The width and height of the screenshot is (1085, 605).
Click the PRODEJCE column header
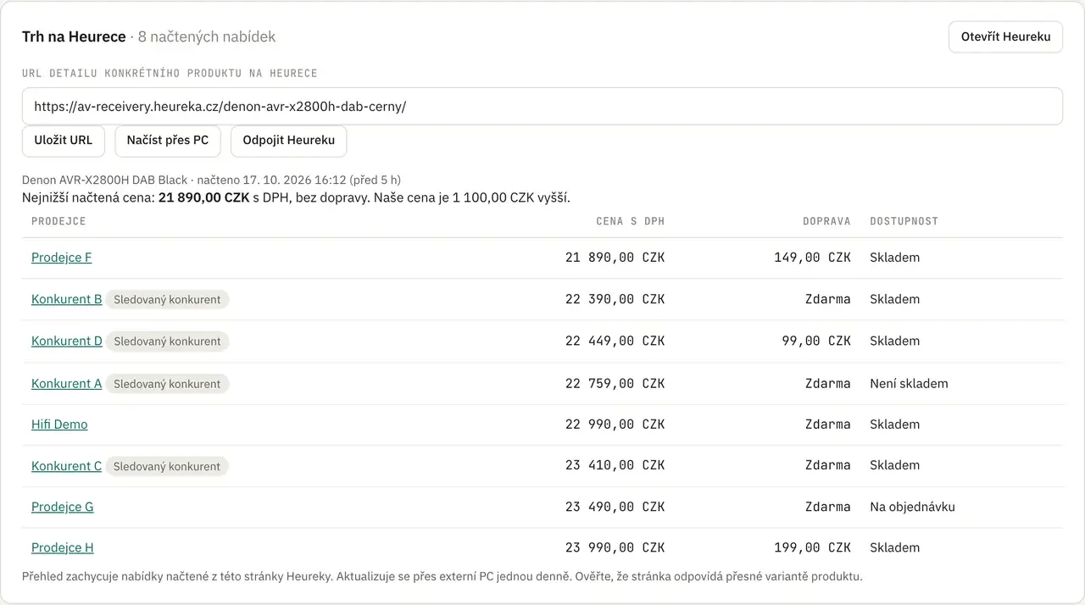pos(58,221)
